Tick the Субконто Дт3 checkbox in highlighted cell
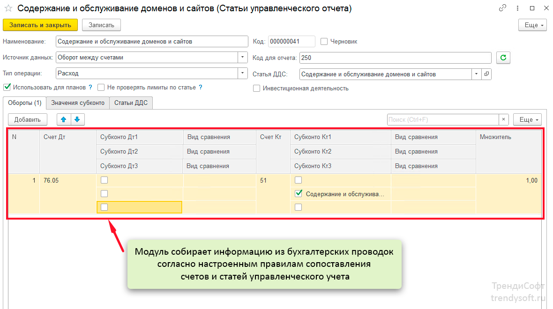 click(104, 207)
